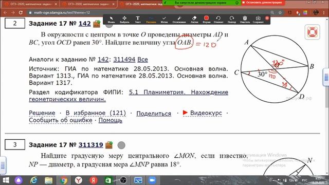Select the Text (T) annotation tool
The height and width of the screenshot is (185, 329).
point(138,20)
